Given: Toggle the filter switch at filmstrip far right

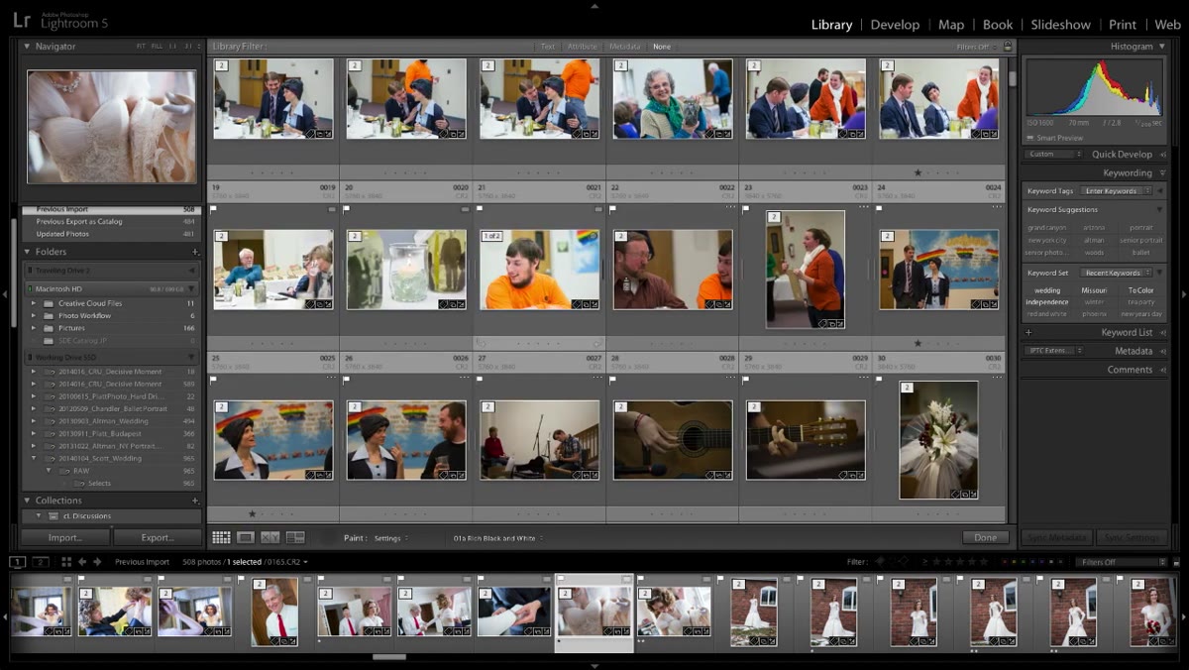Looking at the screenshot, I should (x=1177, y=562).
